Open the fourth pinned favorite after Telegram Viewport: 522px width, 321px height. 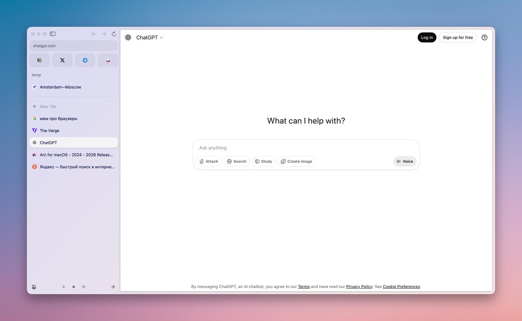click(x=108, y=60)
